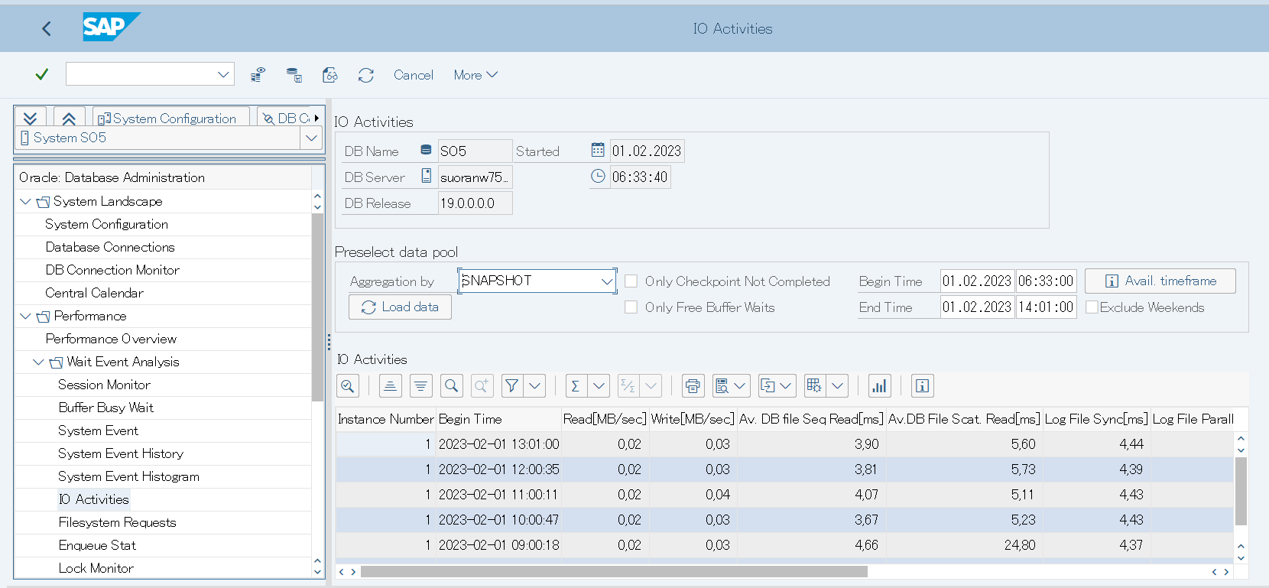This screenshot has width=1269, height=588.
Task: Click the Avail. timeframe button
Action: point(1160,281)
